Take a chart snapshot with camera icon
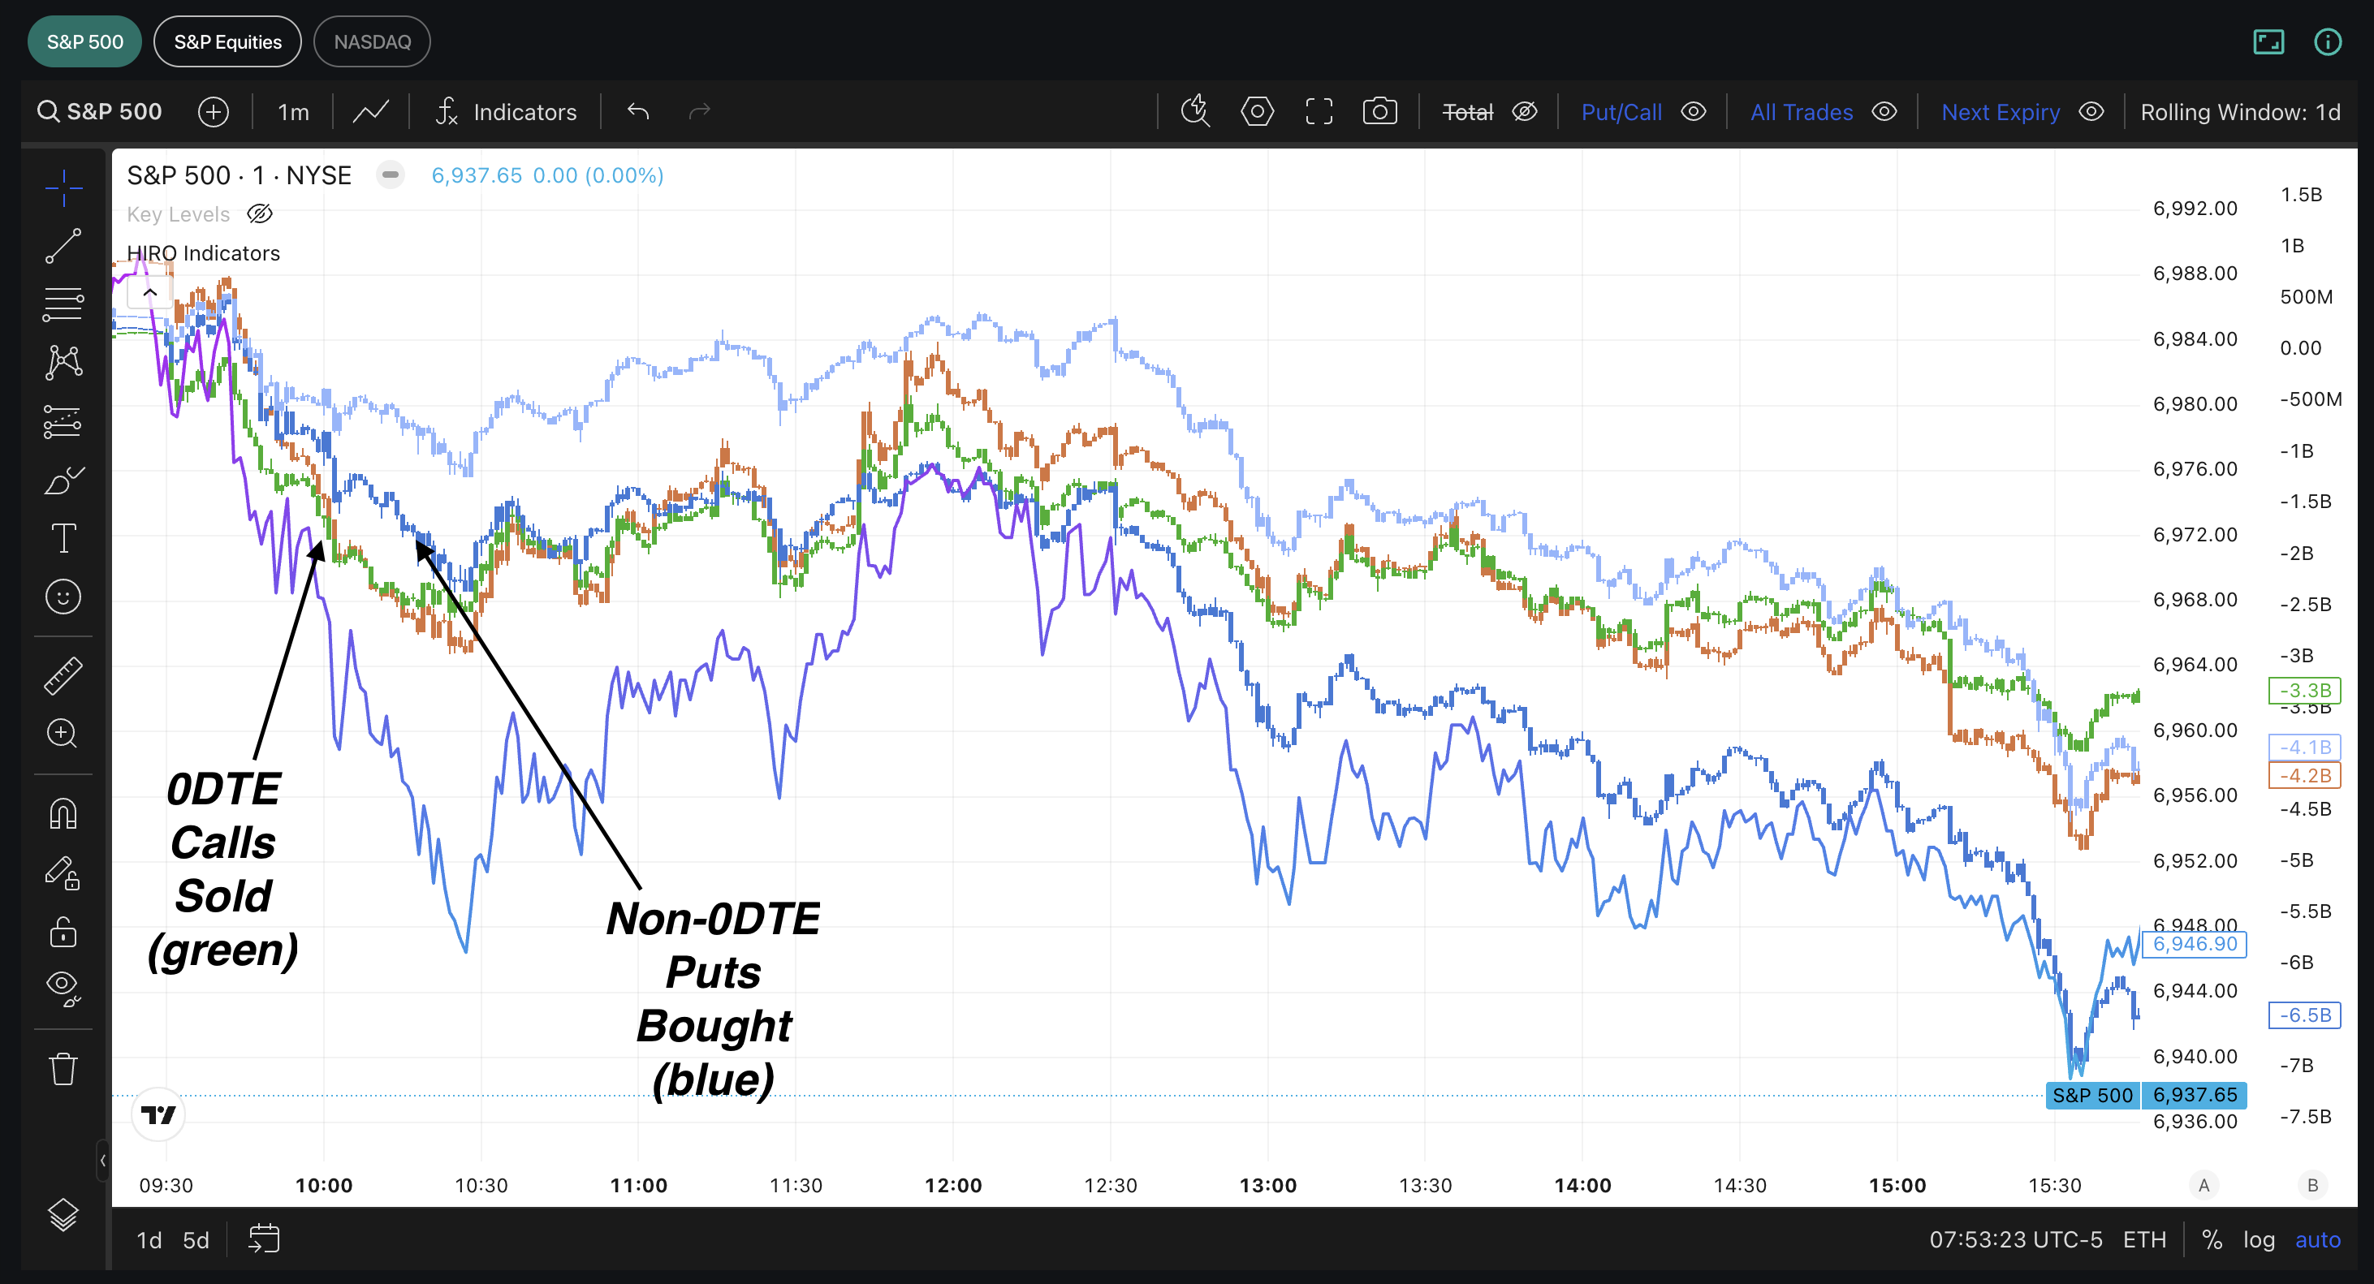 pyautogui.click(x=1379, y=112)
